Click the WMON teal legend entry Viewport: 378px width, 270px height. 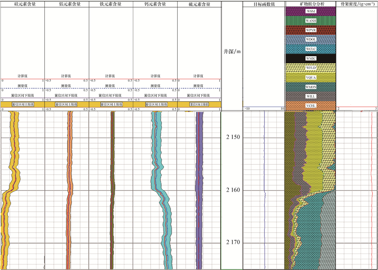click(310, 87)
